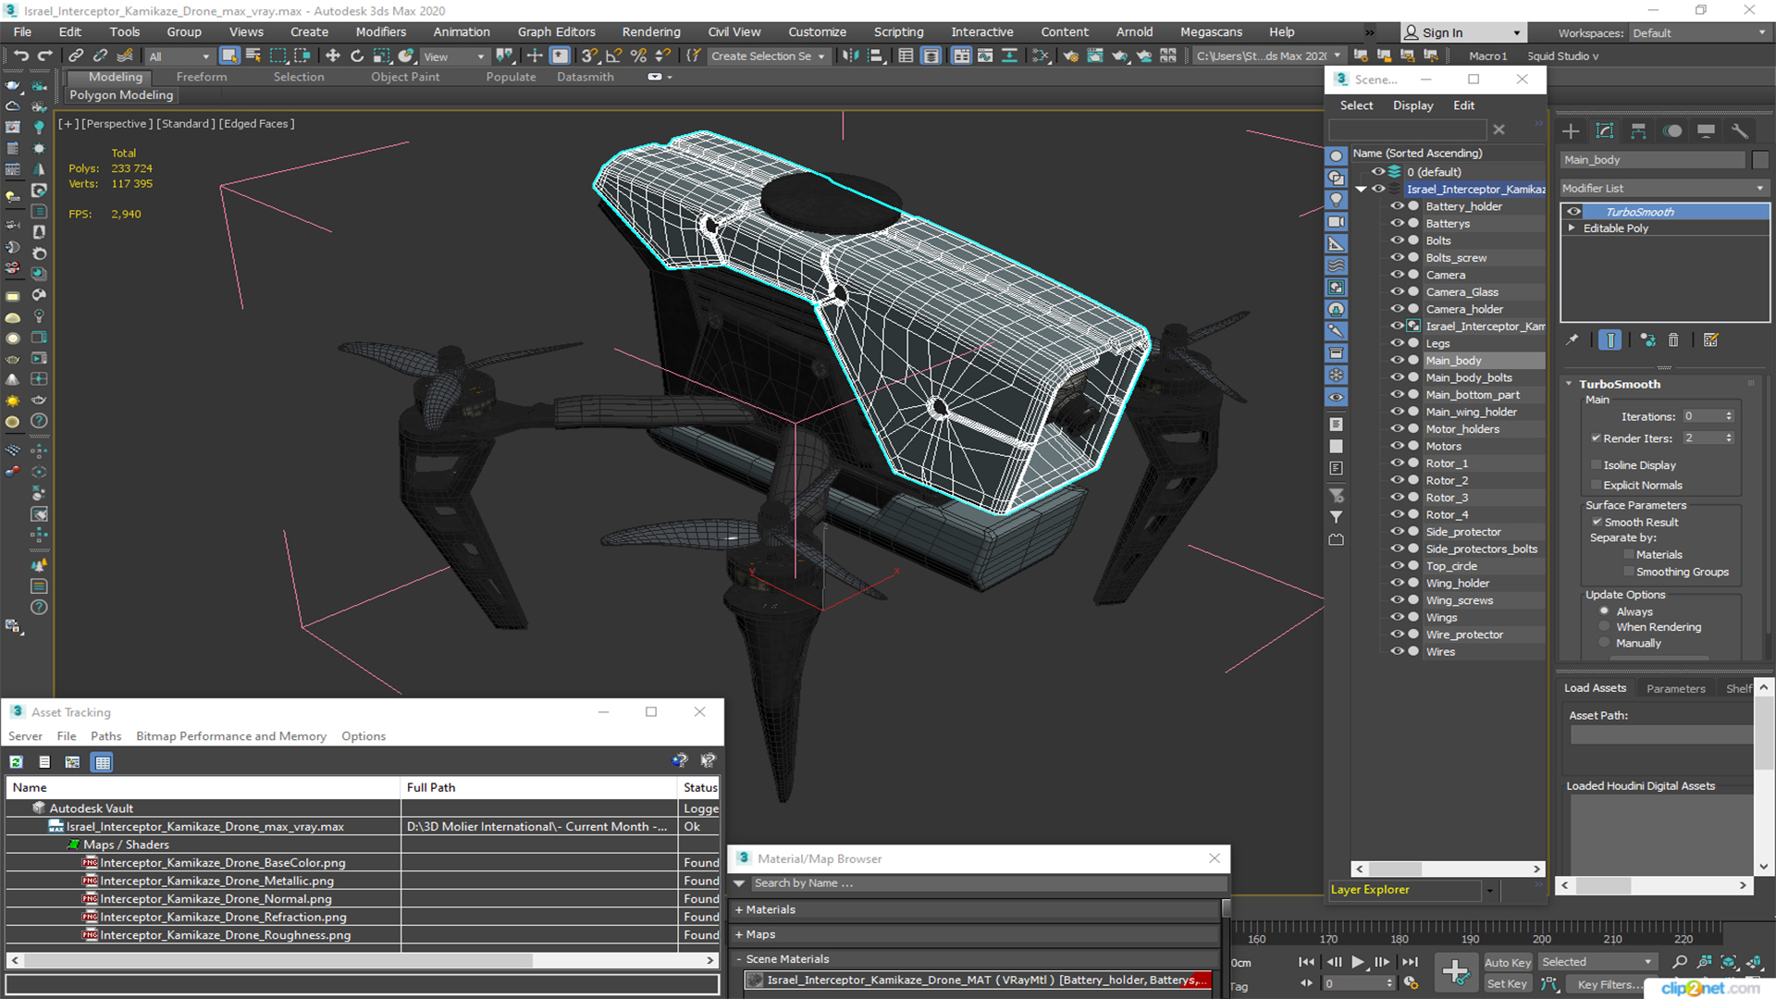This screenshot has height=999, width=1776.
Task: Open the Utilities wrench panel tab
Action: [x=1740, y=130]
